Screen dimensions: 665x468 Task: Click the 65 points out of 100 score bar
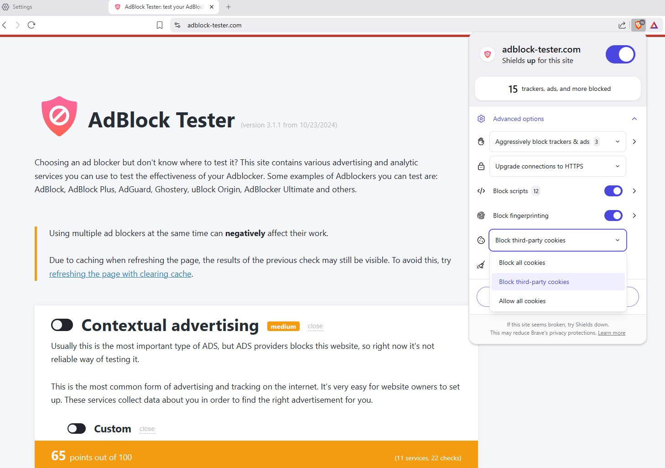(x=256, y=454)
